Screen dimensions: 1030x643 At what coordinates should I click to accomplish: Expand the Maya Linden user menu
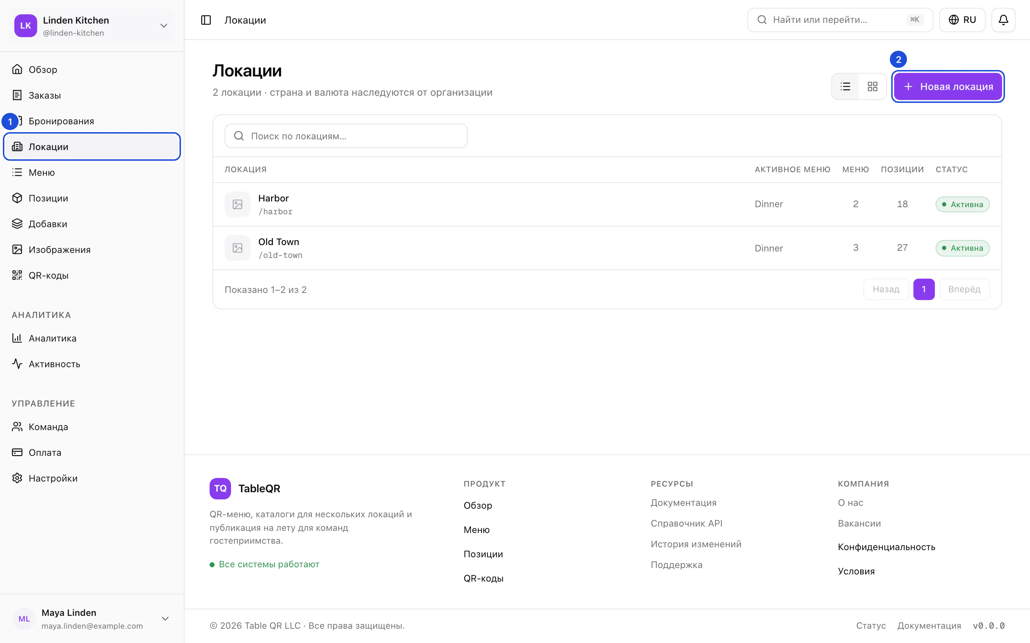click(92, 619)
